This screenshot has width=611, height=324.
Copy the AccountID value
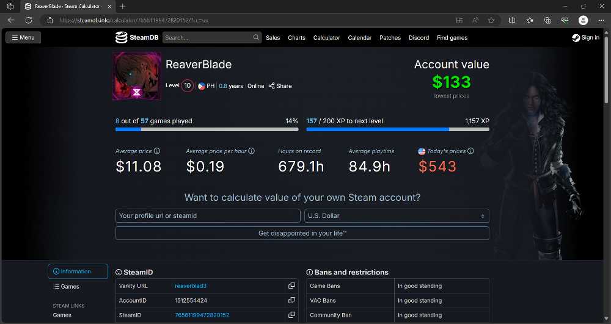coord(291,300)
